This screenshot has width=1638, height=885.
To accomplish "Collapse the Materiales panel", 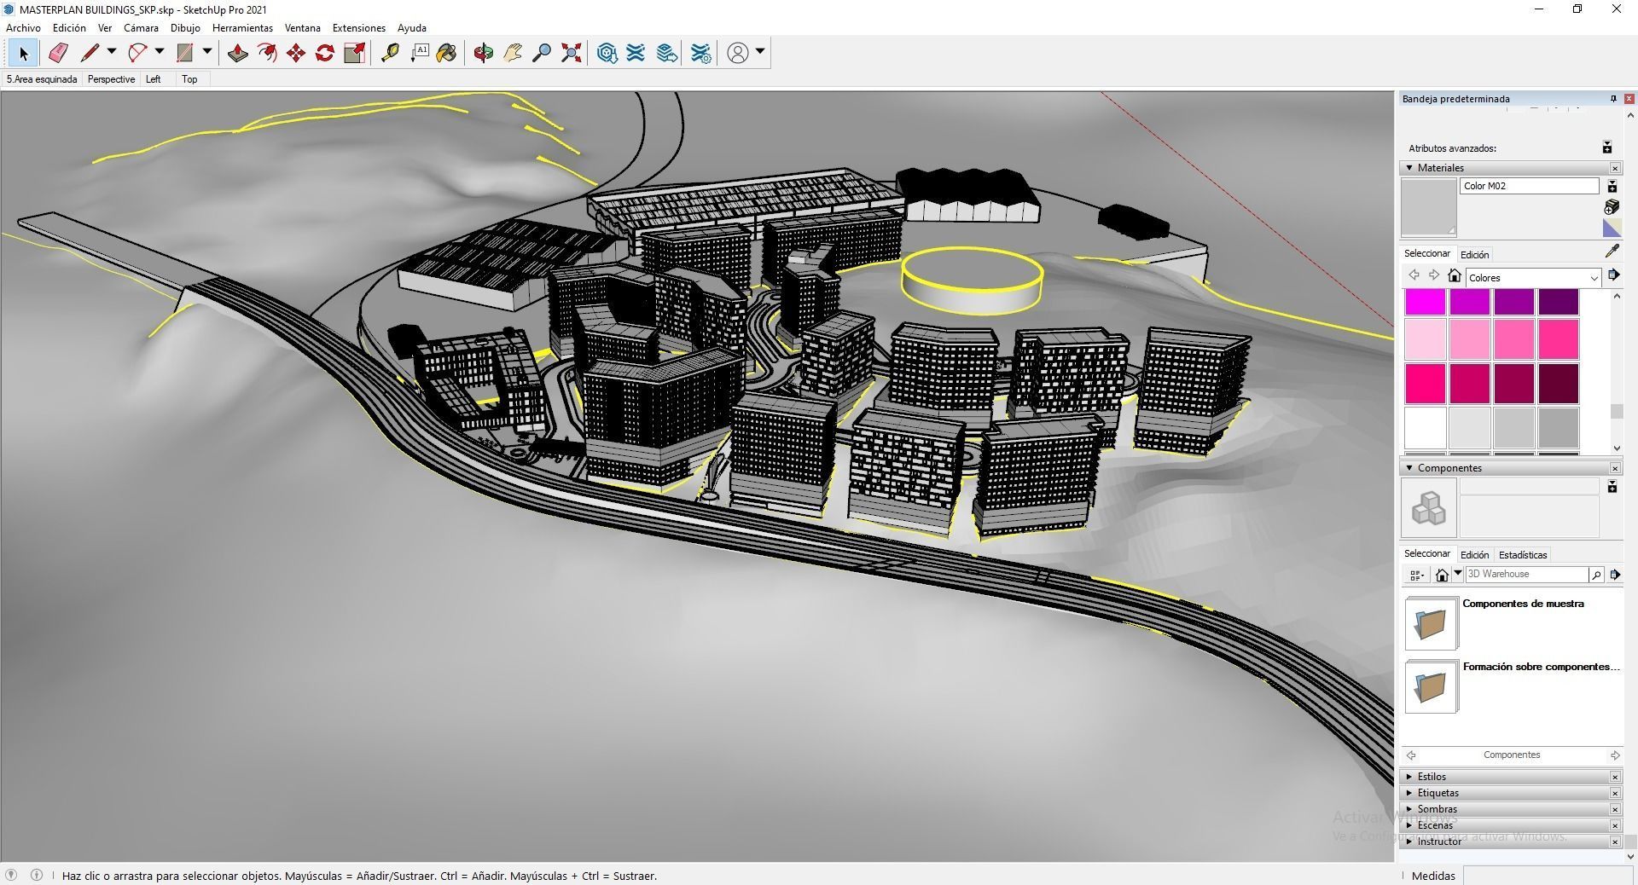I will [1409, 168].
